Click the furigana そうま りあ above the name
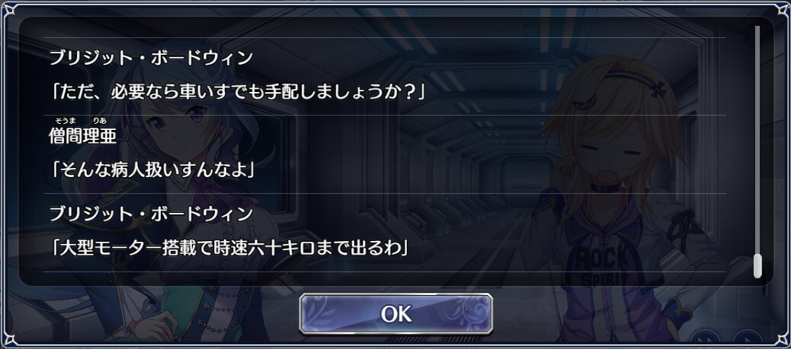The width and height of the screenshot is (791, 349). (81, 121)
